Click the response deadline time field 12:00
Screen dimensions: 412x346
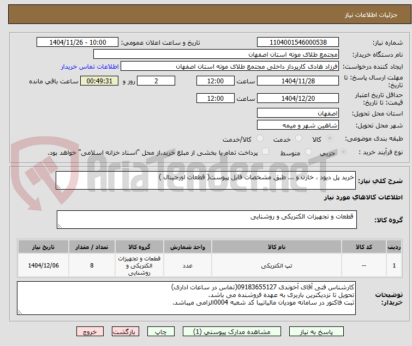(215, 81)
